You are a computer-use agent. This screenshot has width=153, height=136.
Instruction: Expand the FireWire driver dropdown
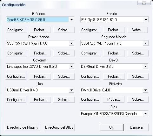pyautogui.click(x=145, y=90)
